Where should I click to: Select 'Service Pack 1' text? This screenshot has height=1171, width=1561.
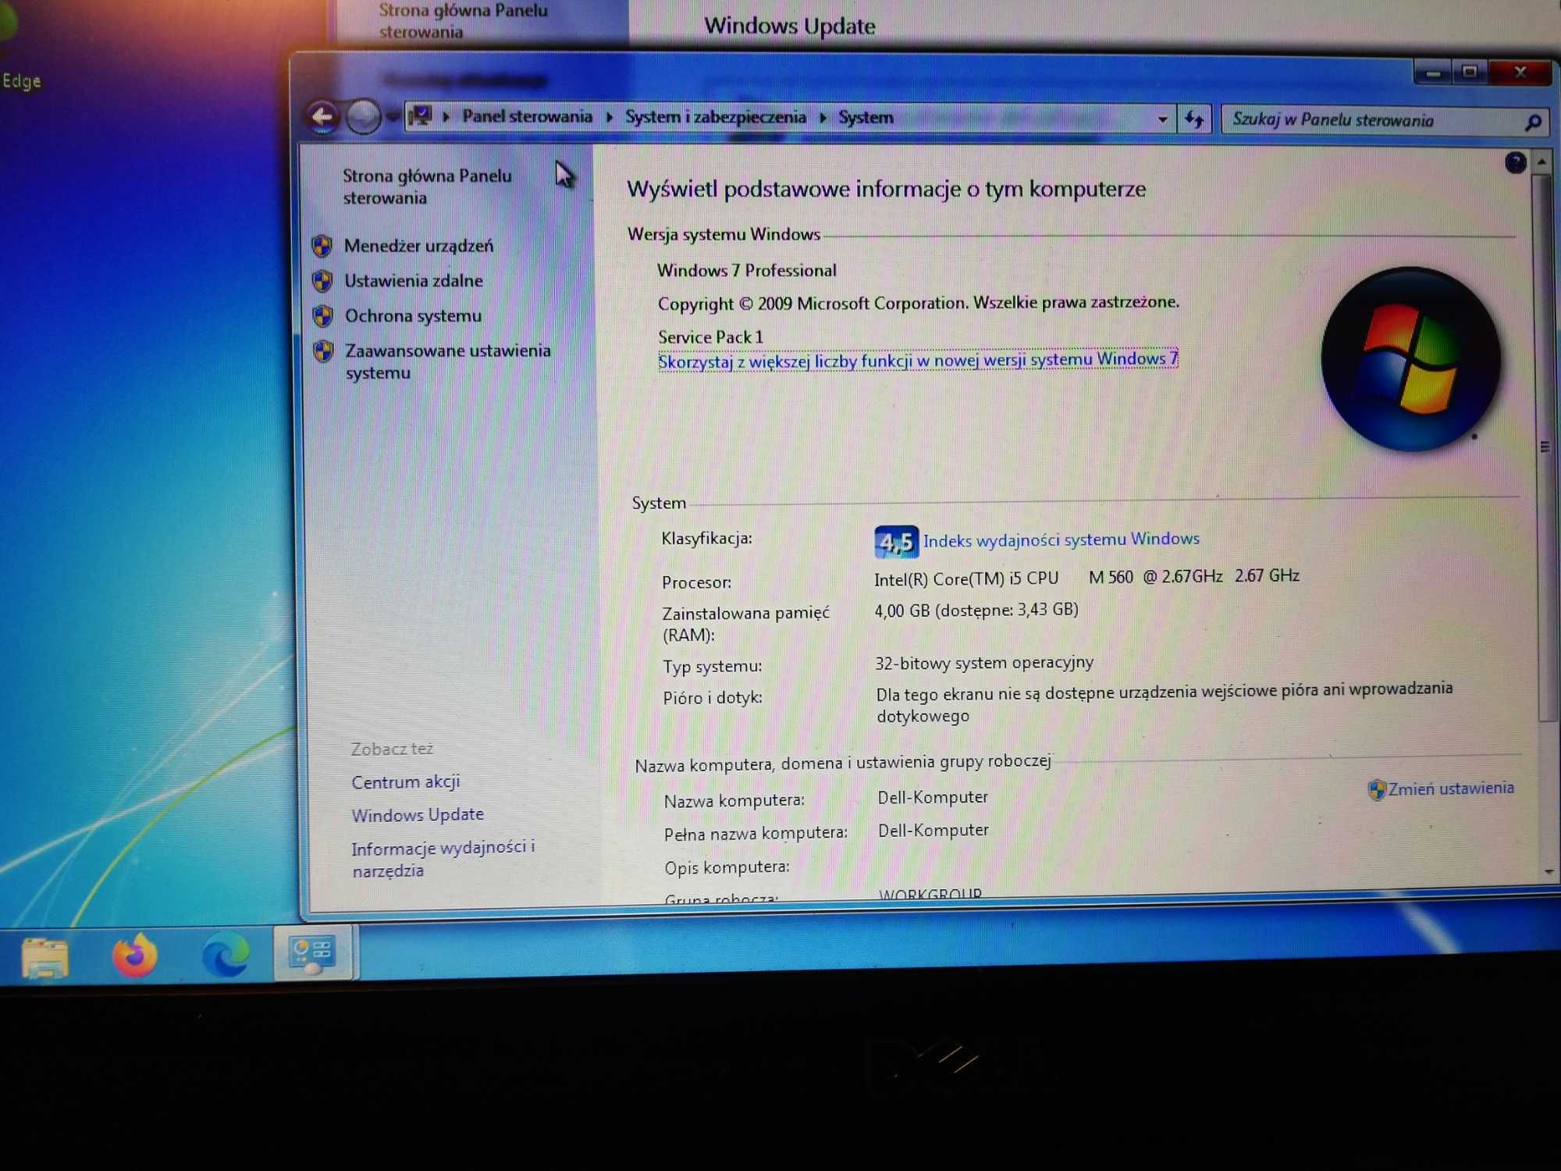point(710,336)
